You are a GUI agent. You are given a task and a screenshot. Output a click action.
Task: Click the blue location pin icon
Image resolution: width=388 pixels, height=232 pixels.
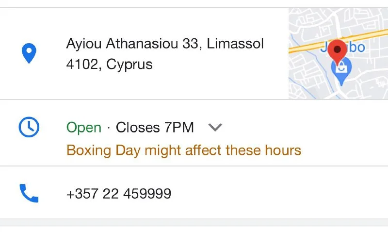click(30, 53)
